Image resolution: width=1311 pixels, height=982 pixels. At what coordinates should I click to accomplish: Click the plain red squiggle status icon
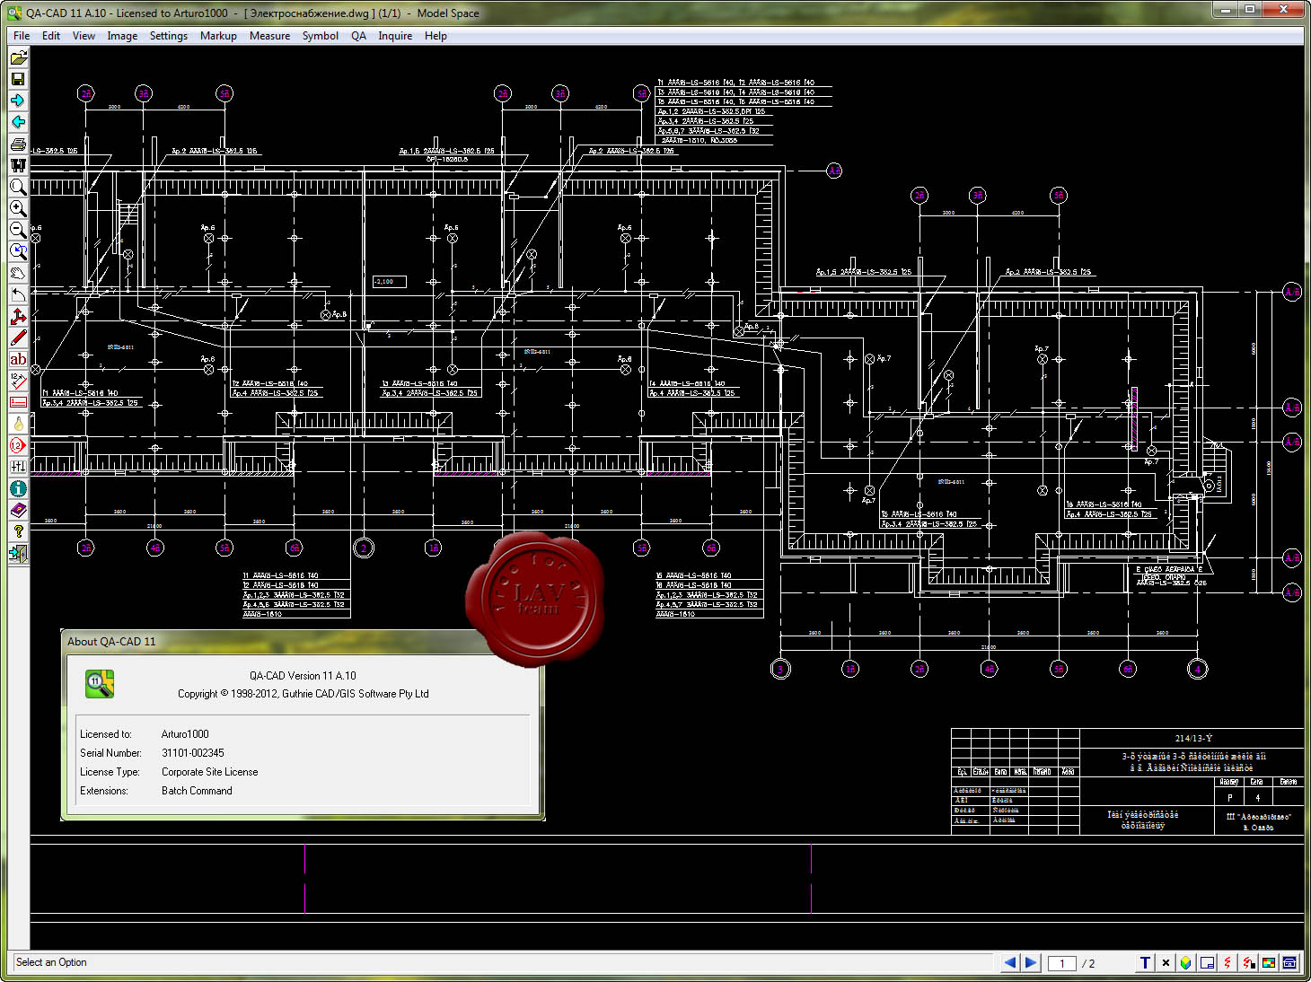click(1227, 962)
